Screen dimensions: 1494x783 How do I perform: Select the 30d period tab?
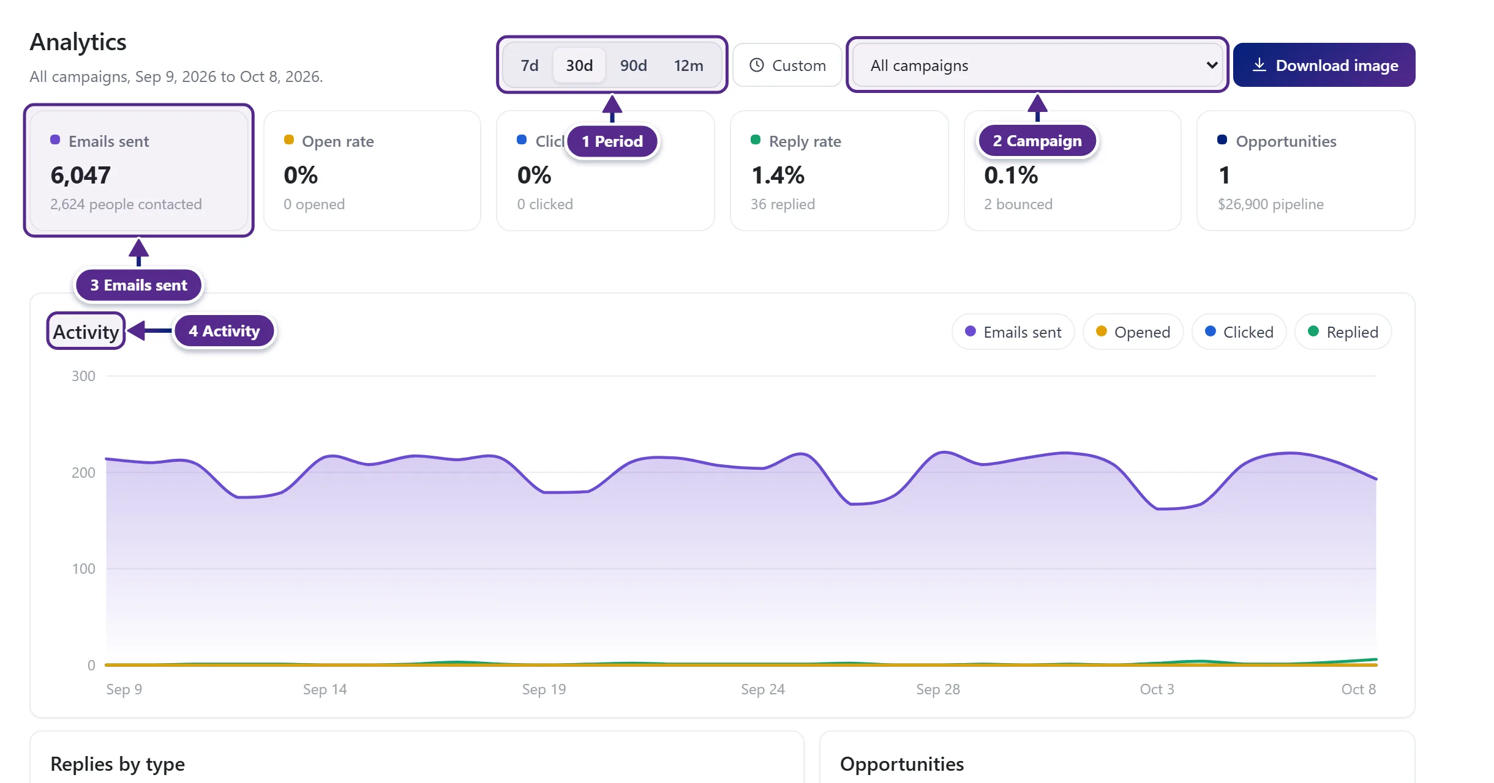tap(579, 65)
